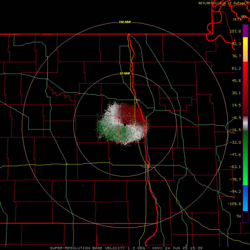Viewport: 250px width, 250px height.
Task: Pick the black TH segment of the color bar
Action: click(245, 217)
